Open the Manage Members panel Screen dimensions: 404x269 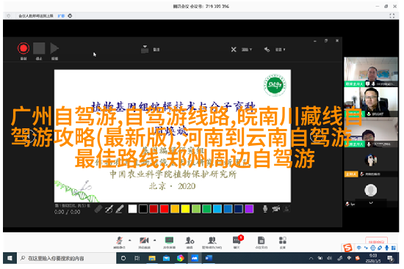click(x=212, y=243)
